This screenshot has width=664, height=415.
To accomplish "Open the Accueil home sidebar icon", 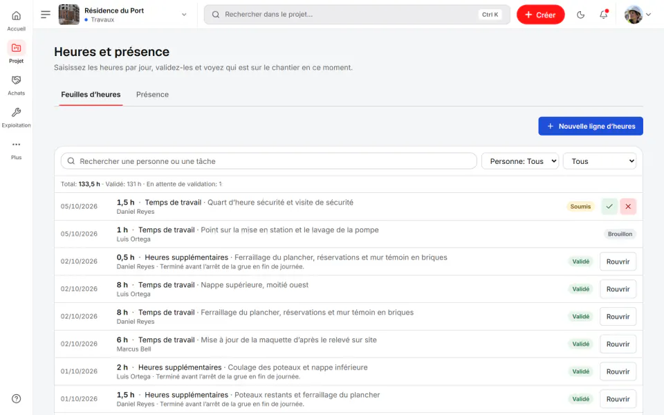I will (x=16, y=20).
